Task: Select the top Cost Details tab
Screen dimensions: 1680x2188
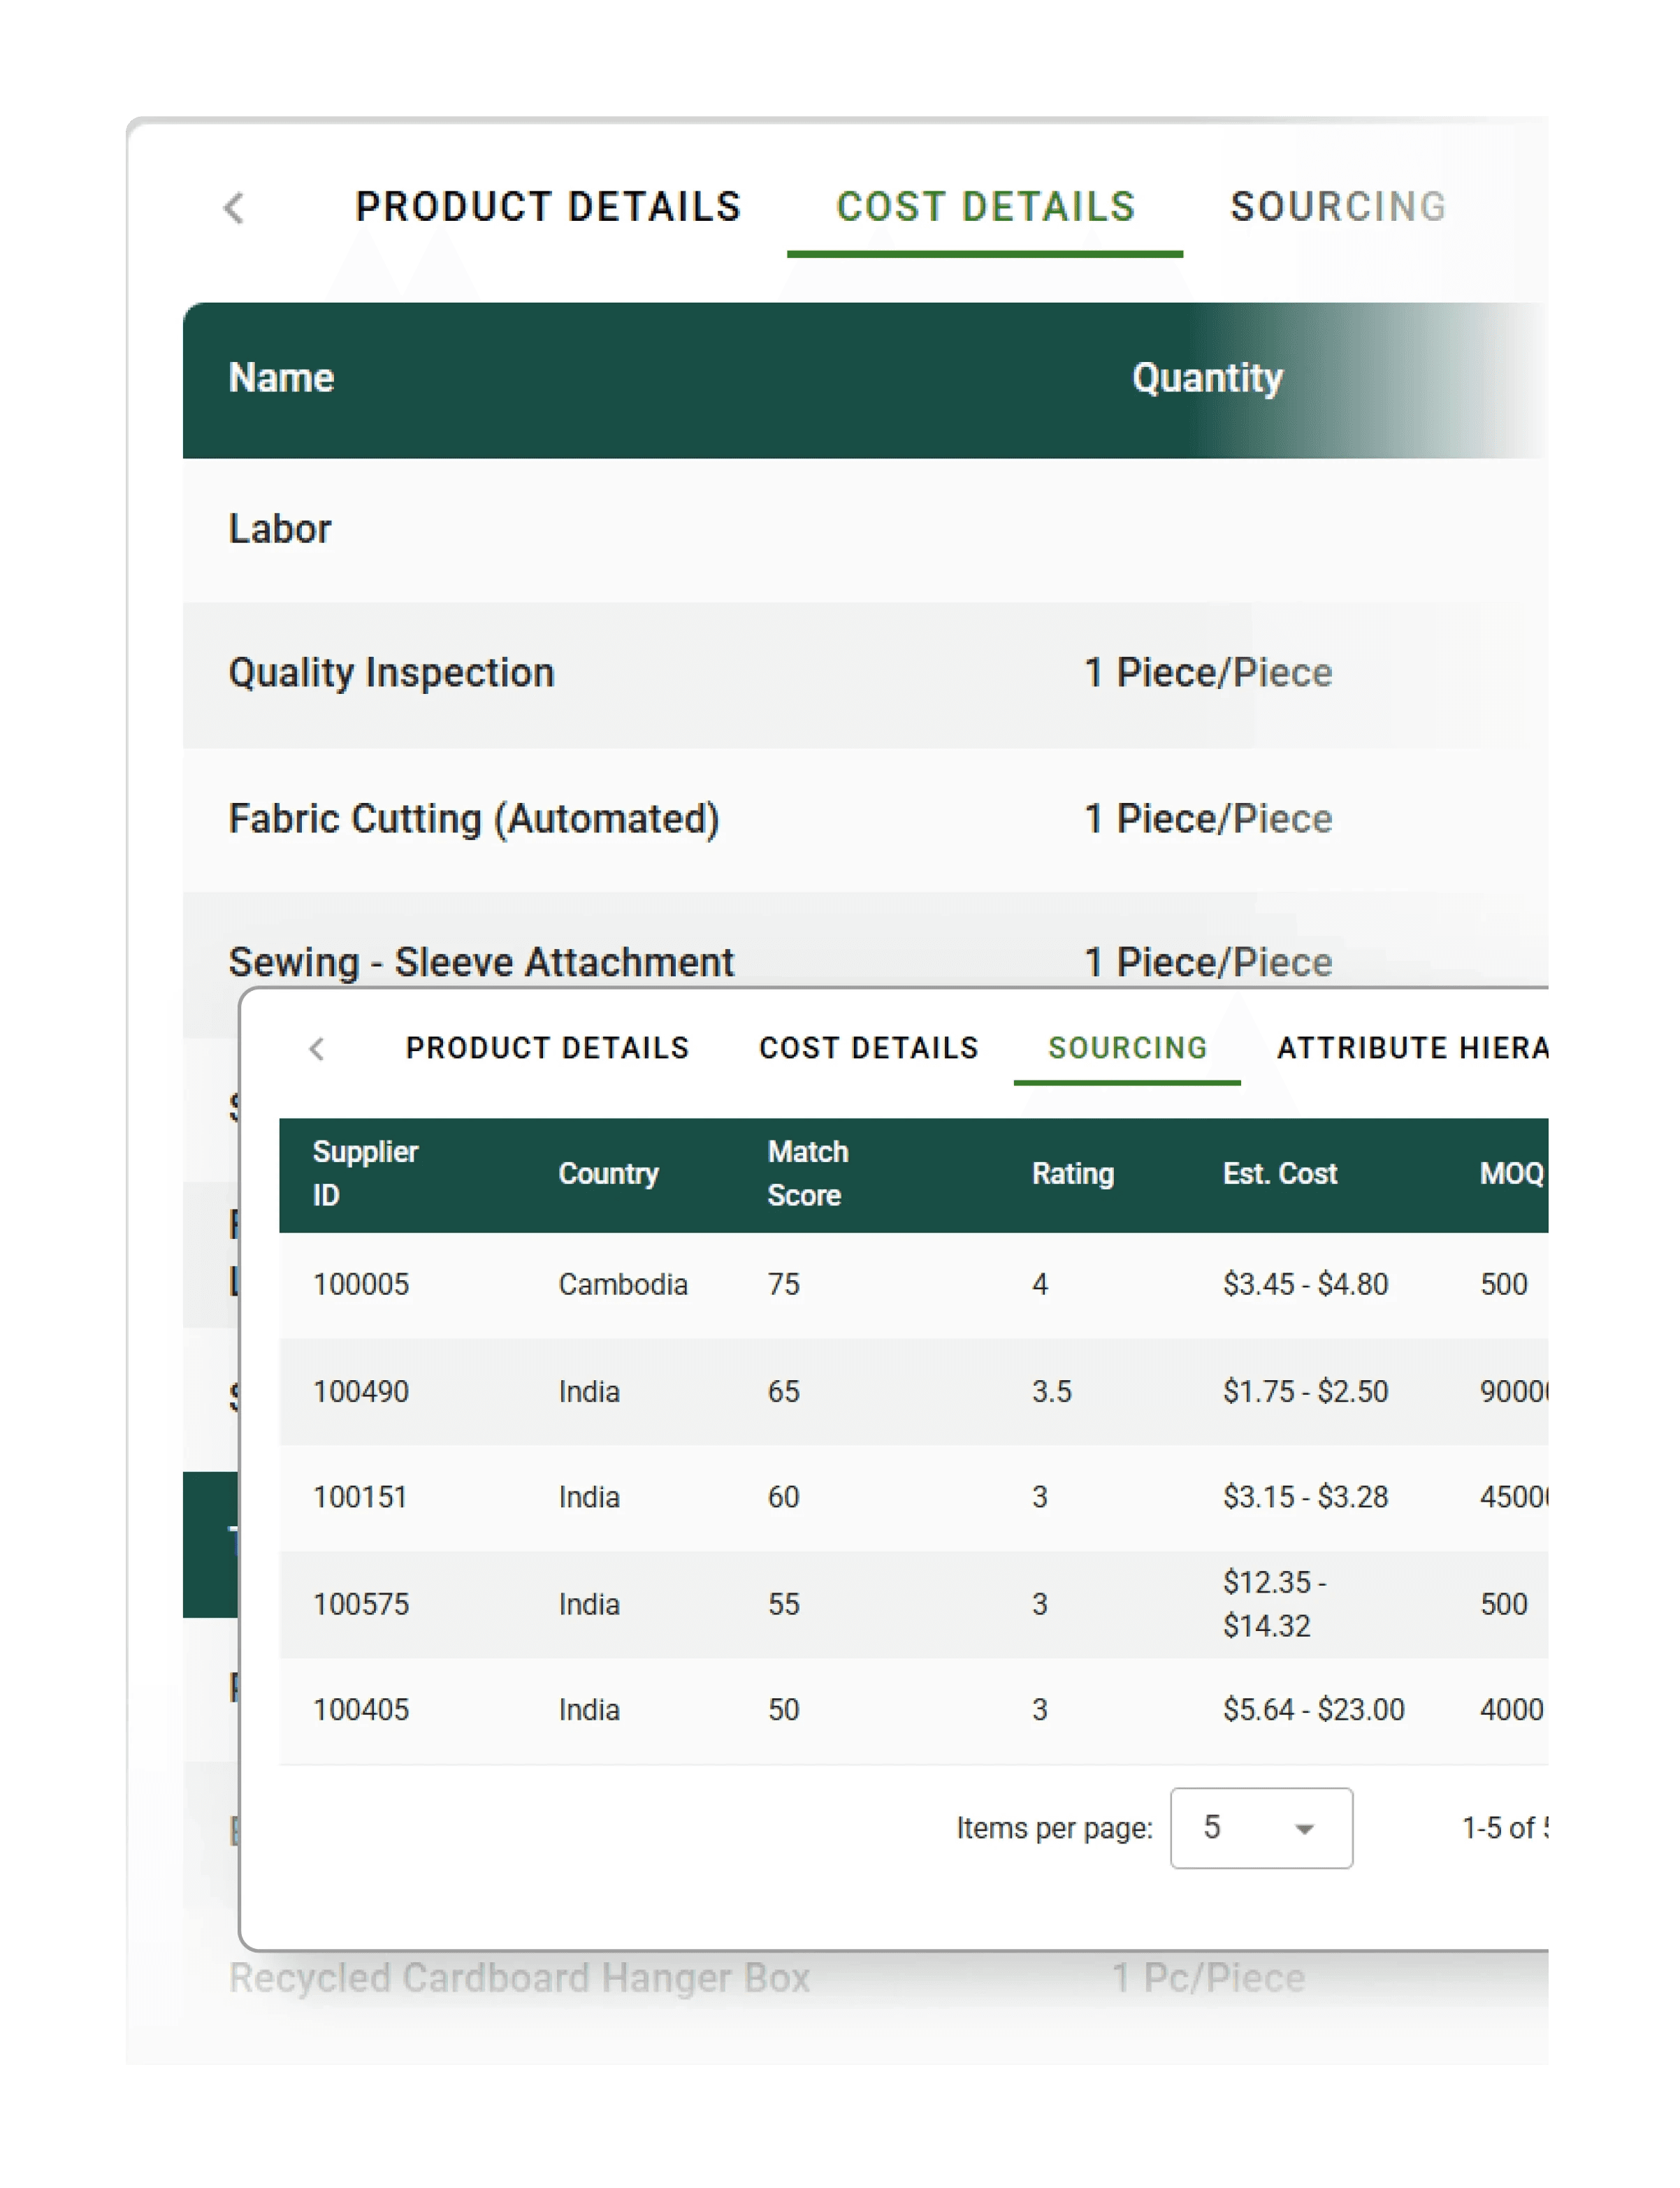Action: tap(985, 207)
